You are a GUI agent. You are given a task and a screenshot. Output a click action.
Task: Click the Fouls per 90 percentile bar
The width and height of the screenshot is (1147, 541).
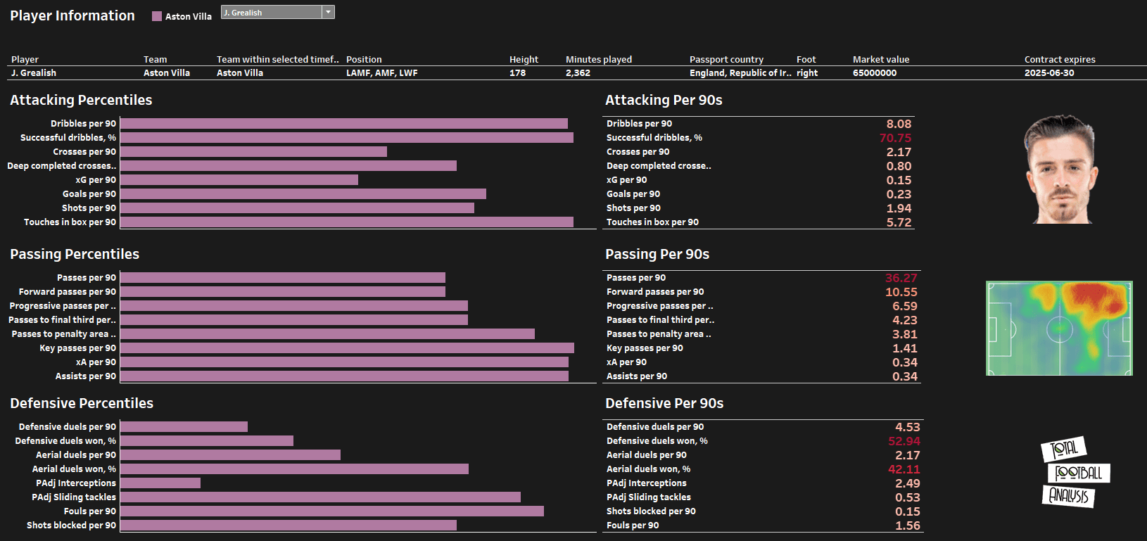point(332,511)
